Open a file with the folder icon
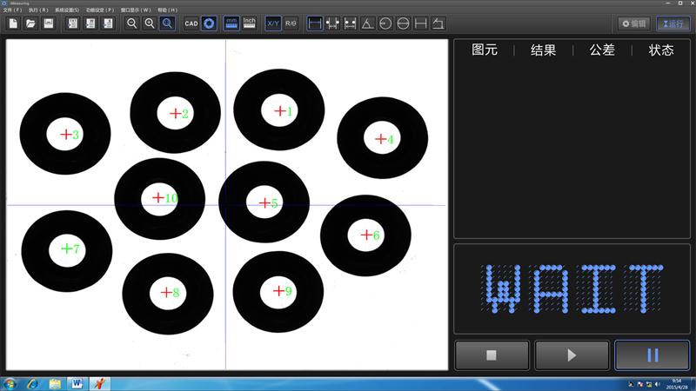 pos(30,23)
